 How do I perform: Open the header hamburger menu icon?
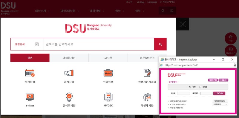(171, 11)
